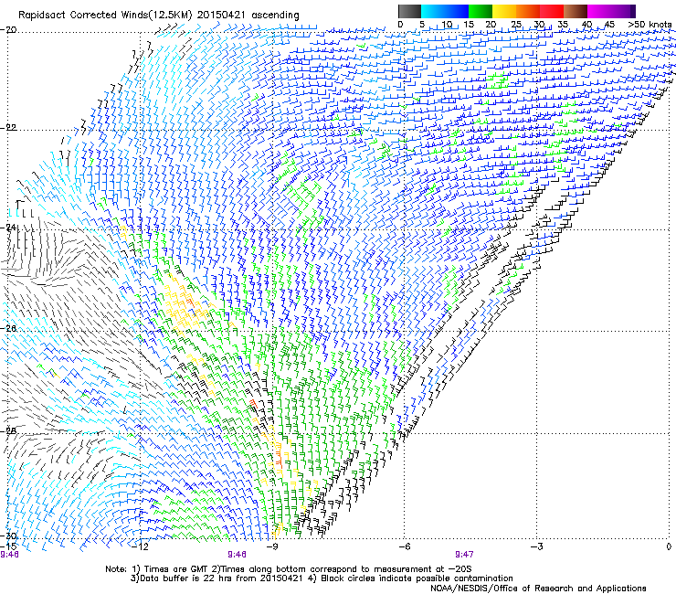Click the '-28' latitude axis label

coord(8,431)
